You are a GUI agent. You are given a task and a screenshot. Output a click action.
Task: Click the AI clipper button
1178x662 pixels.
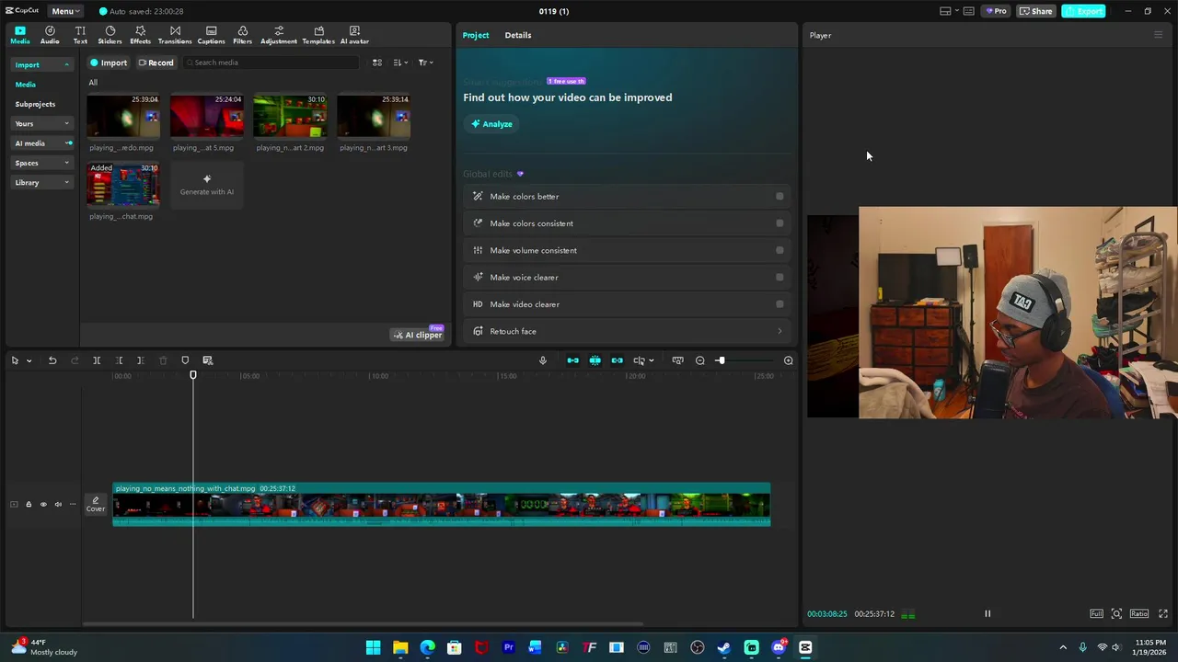[418, 335]
